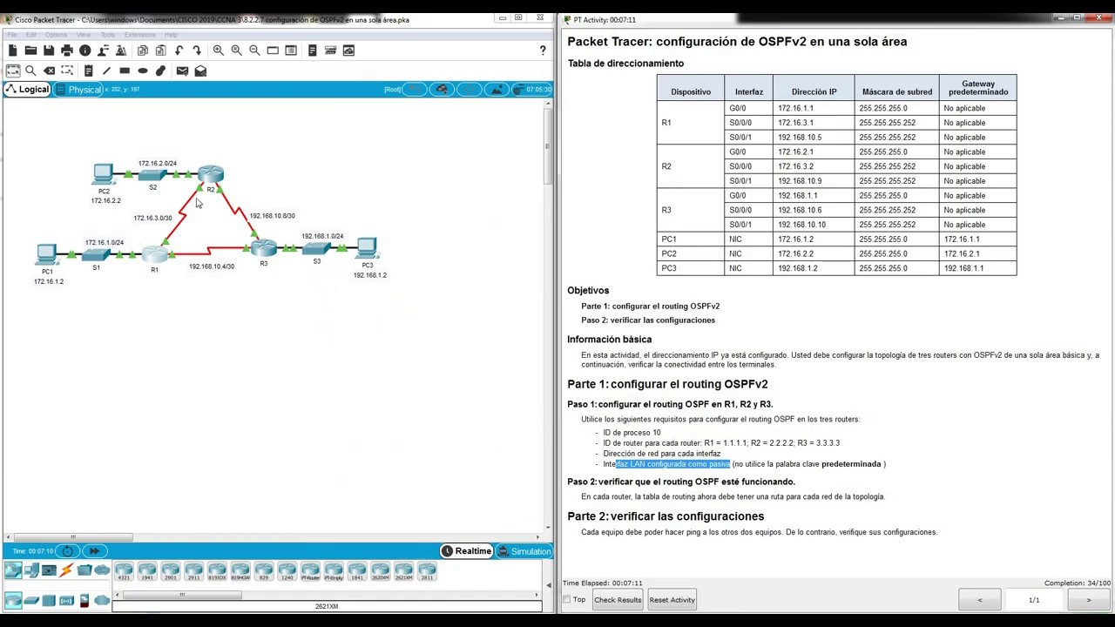Click the Save disk icon
Screen dimensions: 1115x627
[x=49, y=51]
